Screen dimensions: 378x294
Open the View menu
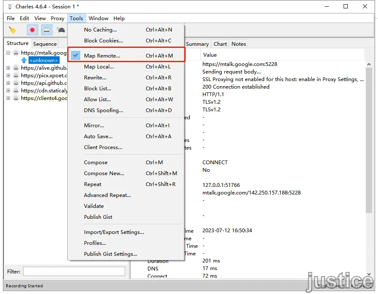[40, 18]
